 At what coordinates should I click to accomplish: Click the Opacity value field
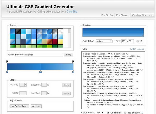22,85
